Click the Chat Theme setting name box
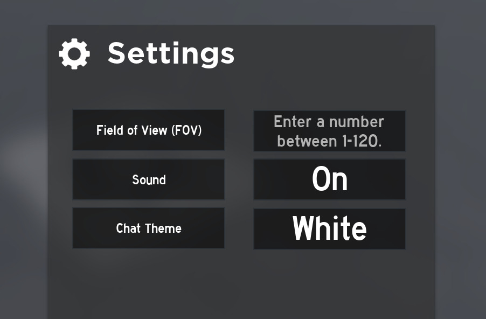The image size is (486, 319). [x=149, y=228]
